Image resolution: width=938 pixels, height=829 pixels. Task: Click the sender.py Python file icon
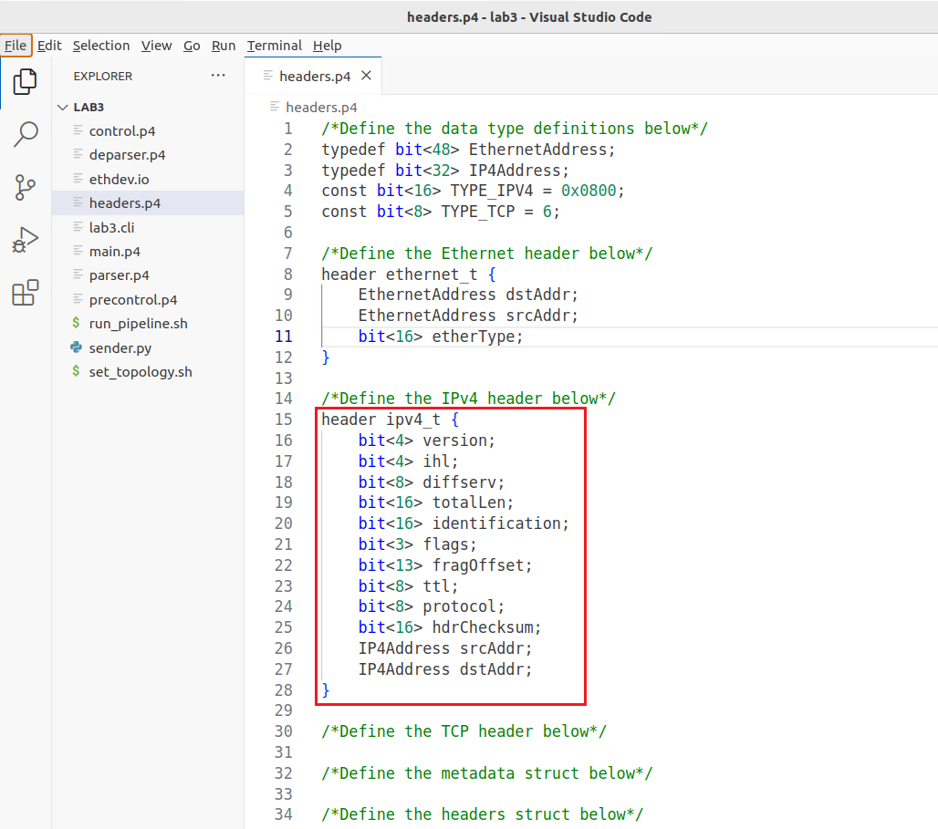[x=76, y=347]
